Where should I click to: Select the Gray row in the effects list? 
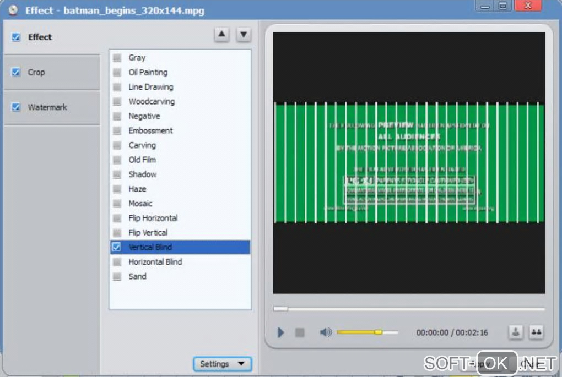(180, 58)
